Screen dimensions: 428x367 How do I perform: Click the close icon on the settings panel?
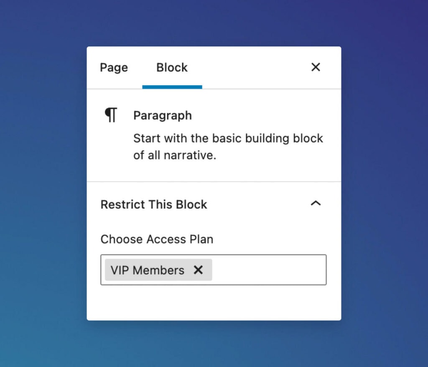pyautogui.click(x=316, y=67)
